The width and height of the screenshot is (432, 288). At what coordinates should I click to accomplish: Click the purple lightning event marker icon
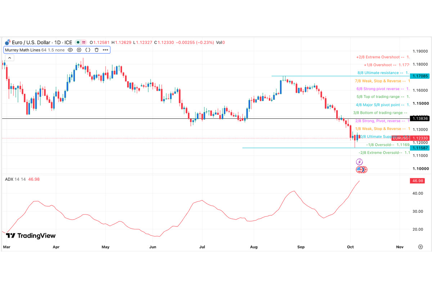pyautogui.click(x=359, y=162)
